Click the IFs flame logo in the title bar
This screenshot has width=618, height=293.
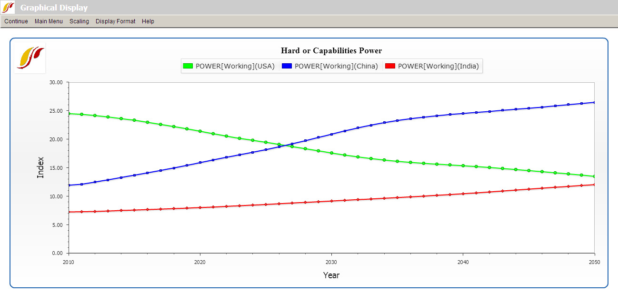pyautogui.click(x=9, y=7)
